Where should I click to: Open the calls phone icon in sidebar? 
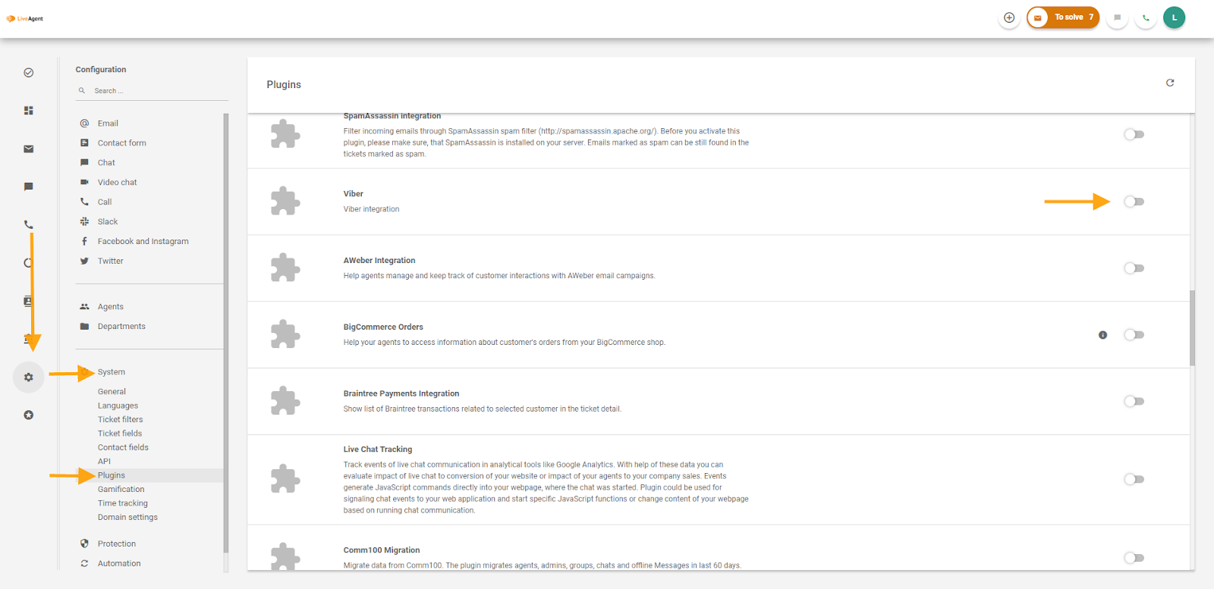tap(29, 224)
